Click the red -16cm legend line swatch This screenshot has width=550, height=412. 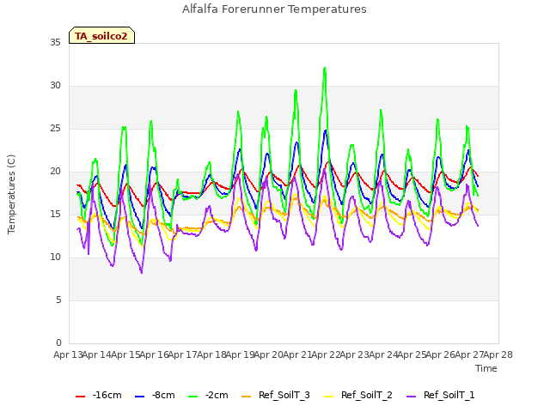point(80,397)
